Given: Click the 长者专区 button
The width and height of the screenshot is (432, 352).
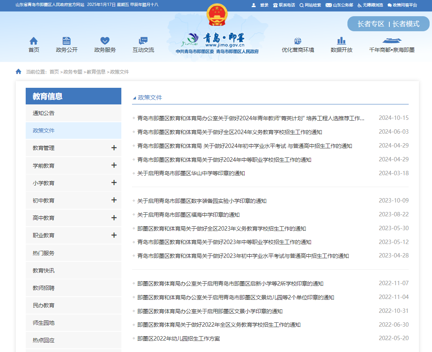Looking at the screenshot, I should coord(371,24).
